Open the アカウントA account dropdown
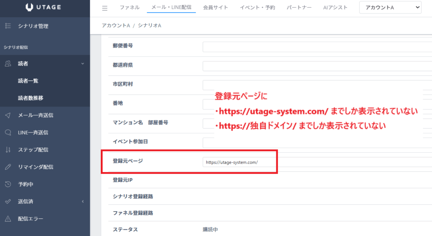The image size is (432, 236). (x=390, y=8)
